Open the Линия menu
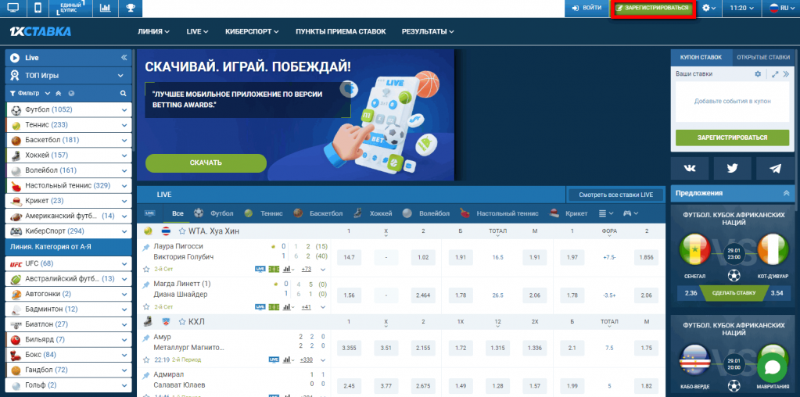800x397 pixels. point(153,31)
